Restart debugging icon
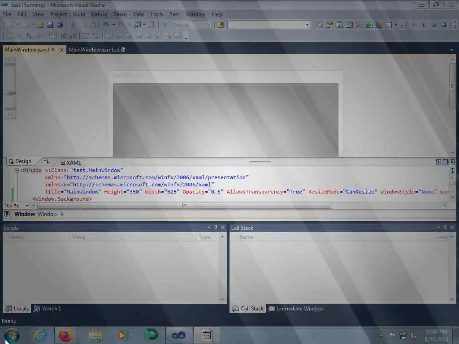459x344 pixels. point(444,25)
